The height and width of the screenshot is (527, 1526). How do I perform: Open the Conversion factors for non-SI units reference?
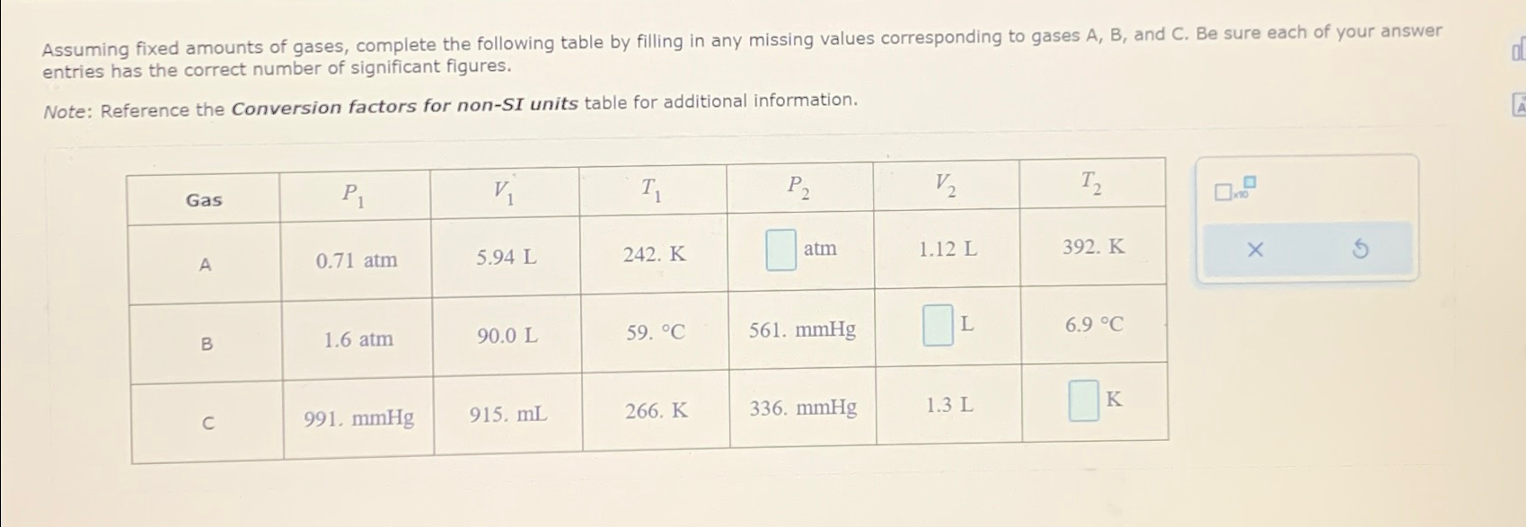click(x=404, y=101)
